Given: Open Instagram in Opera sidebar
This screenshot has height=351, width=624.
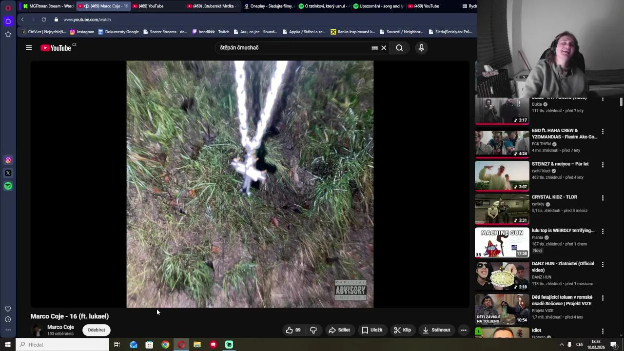Looking at the screenshot, I should pos(8,160).
